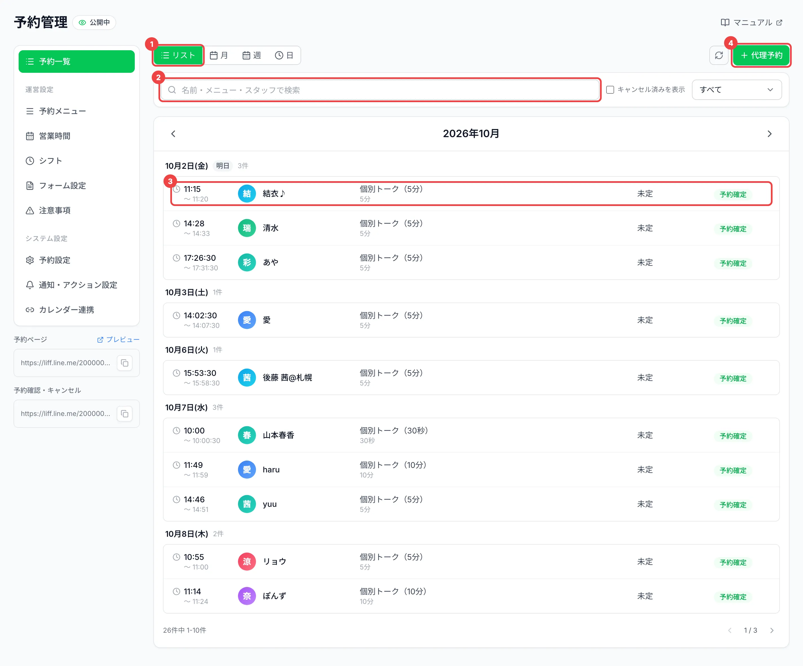Open the マニュアル link
The image size is (803, 666).
pos(751,23)
